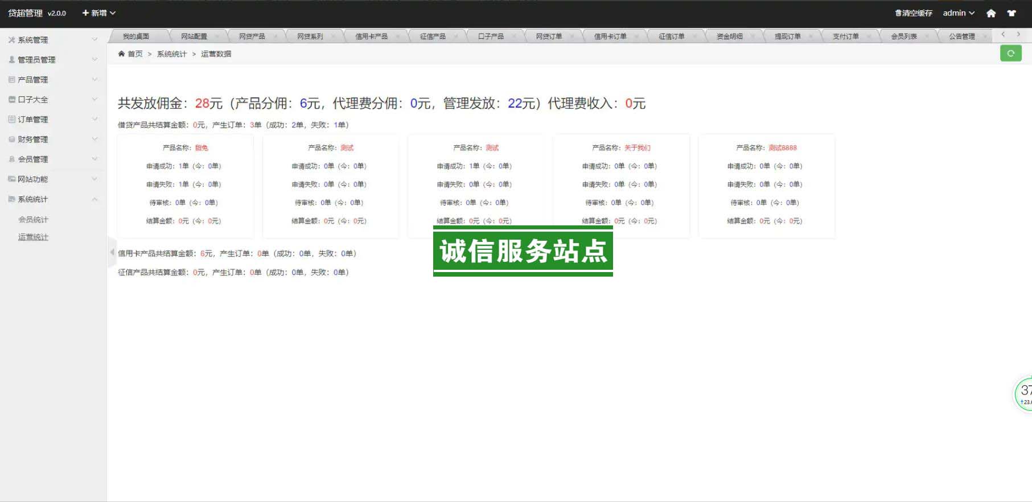Click the green refresh button
1032x502 pixels.
1010,54
